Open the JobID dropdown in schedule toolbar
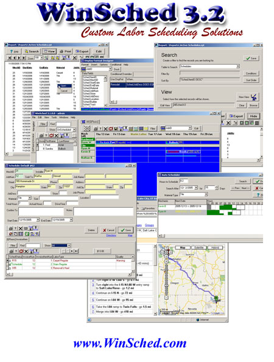 point(189,128)
